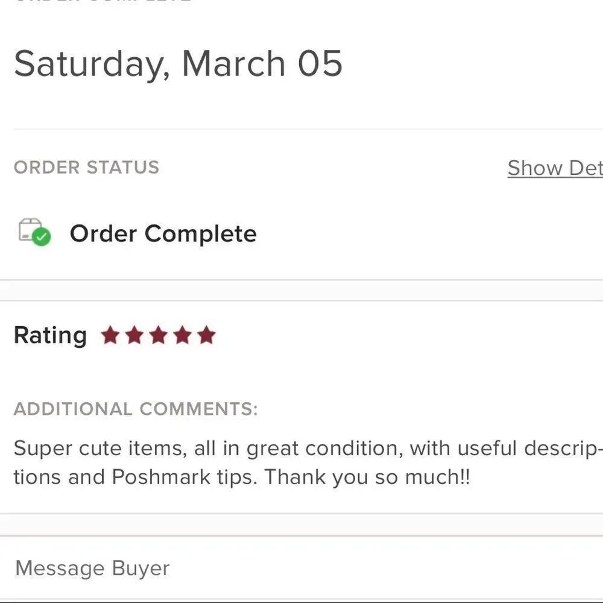
Task: Click the fourth rating star
Action: (183, 335)
